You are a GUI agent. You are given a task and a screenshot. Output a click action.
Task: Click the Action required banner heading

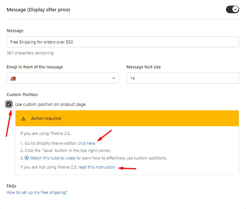pos(46,118)
